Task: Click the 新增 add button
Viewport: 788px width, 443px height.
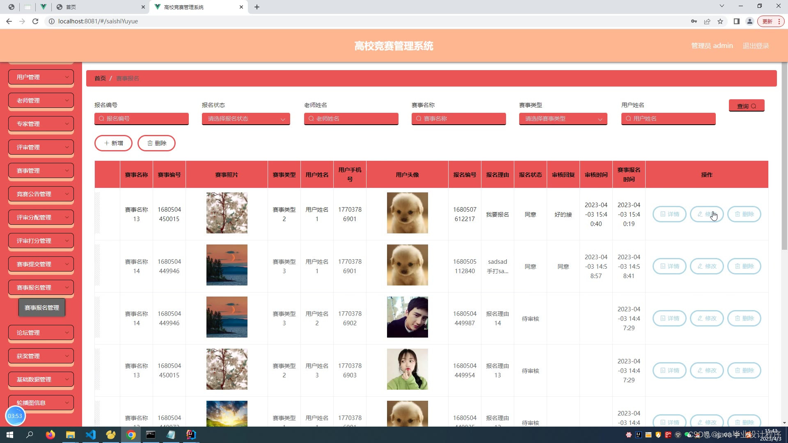Action: click(113, 143)
